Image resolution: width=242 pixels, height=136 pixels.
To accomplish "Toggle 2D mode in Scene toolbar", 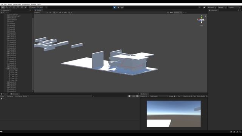I will click(x=50, y=12).
